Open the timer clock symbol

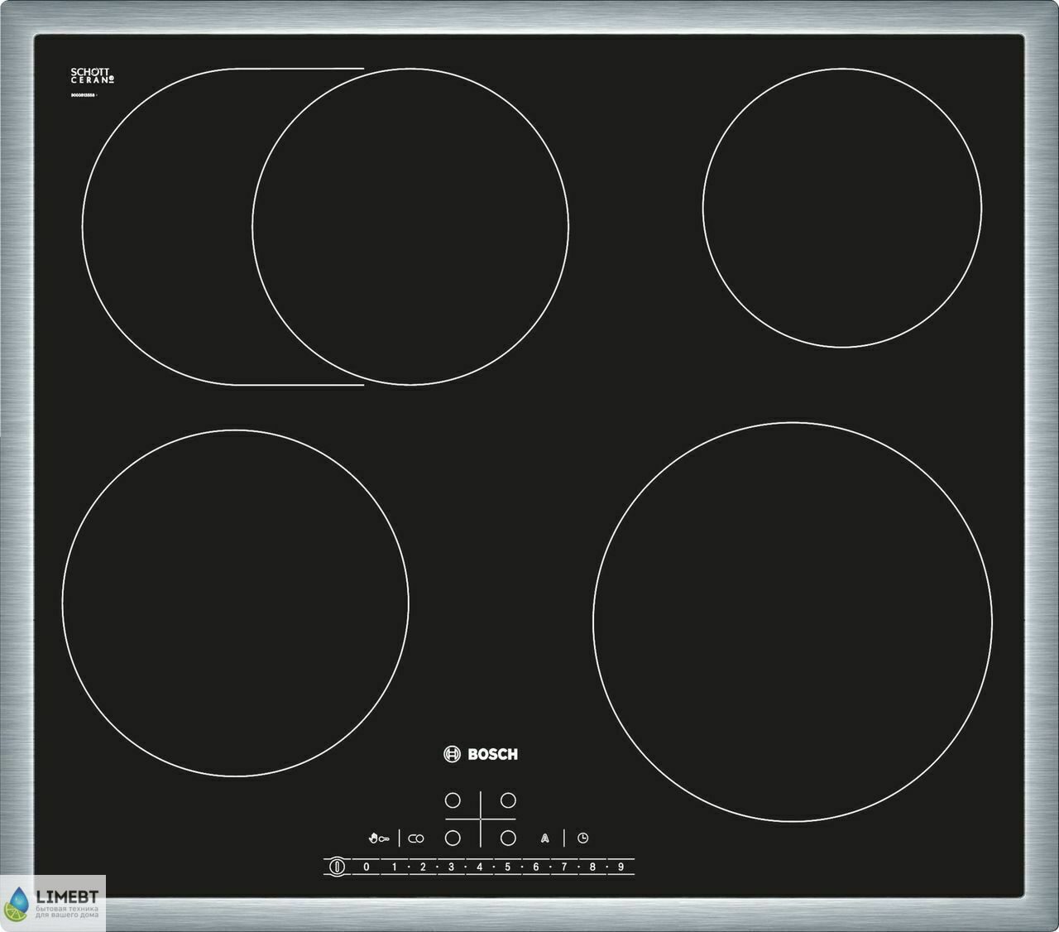click(583, 838)
